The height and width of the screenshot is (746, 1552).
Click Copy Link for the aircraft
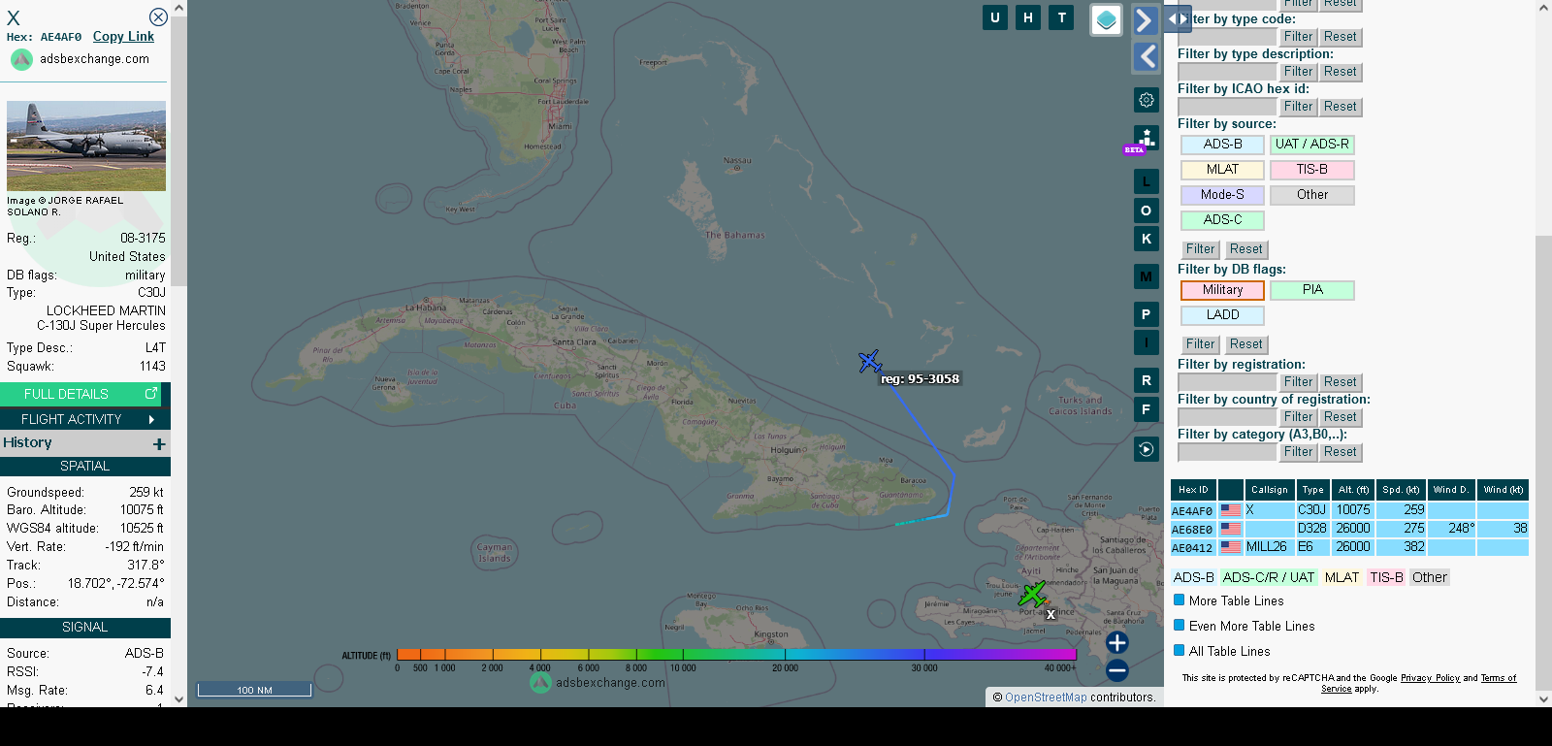(123, 37)
